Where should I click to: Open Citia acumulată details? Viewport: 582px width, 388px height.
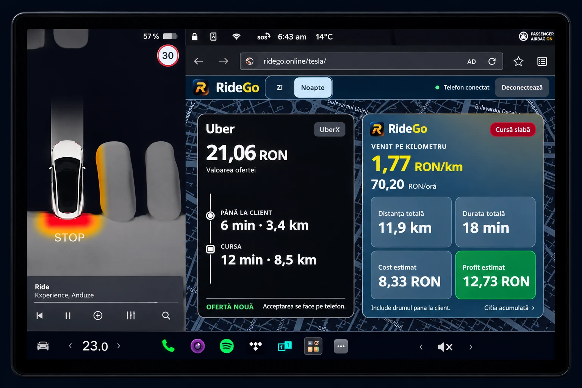point(509,308)
